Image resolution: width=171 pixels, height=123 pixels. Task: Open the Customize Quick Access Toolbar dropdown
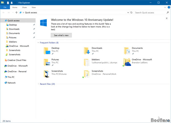(15, 3)
